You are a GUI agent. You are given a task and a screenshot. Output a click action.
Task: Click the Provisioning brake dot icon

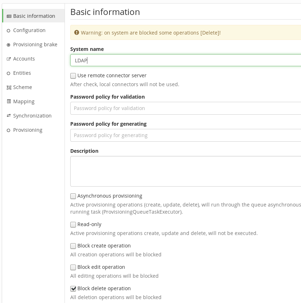point(8,45)
